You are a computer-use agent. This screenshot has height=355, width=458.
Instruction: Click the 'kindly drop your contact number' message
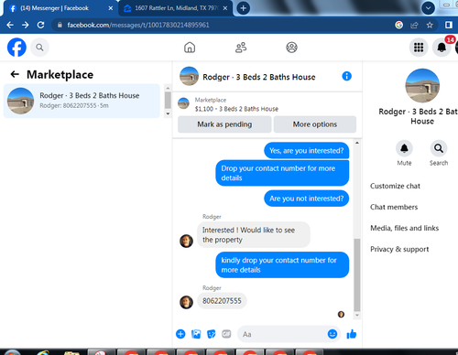(x=282, y=264)
